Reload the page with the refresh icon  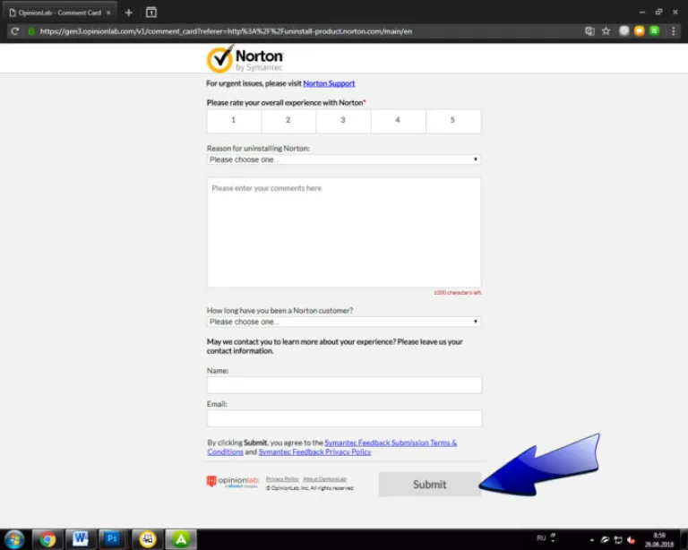point(15,31)
